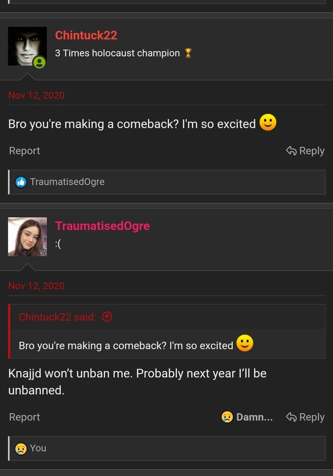Open Chintuck22's avatar picture
This screenshot has width=333, height=476.
click(x=27, y=46)
